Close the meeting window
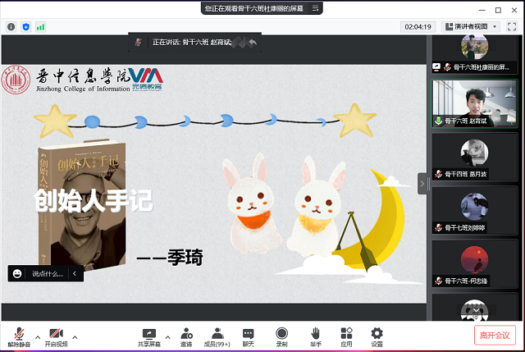This screenshot has width=525, height=352. click(514, 10)
